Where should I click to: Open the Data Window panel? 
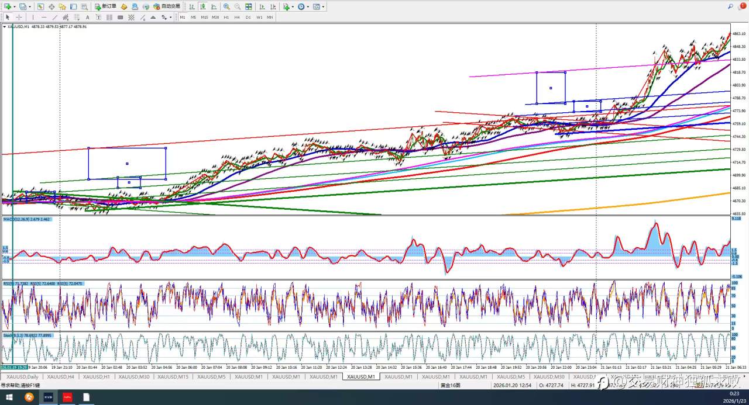(x=51, y=6)
